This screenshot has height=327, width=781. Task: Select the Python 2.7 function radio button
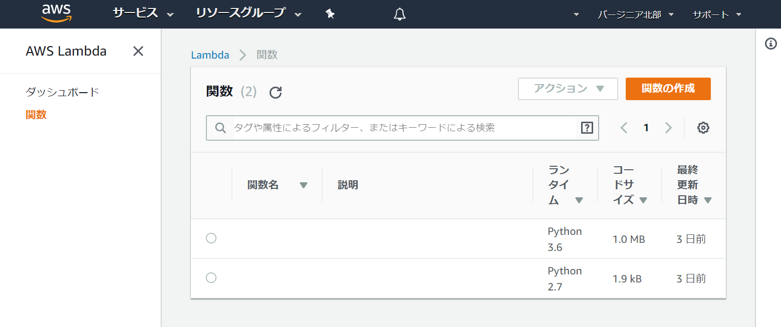click(x=211, y=277)
